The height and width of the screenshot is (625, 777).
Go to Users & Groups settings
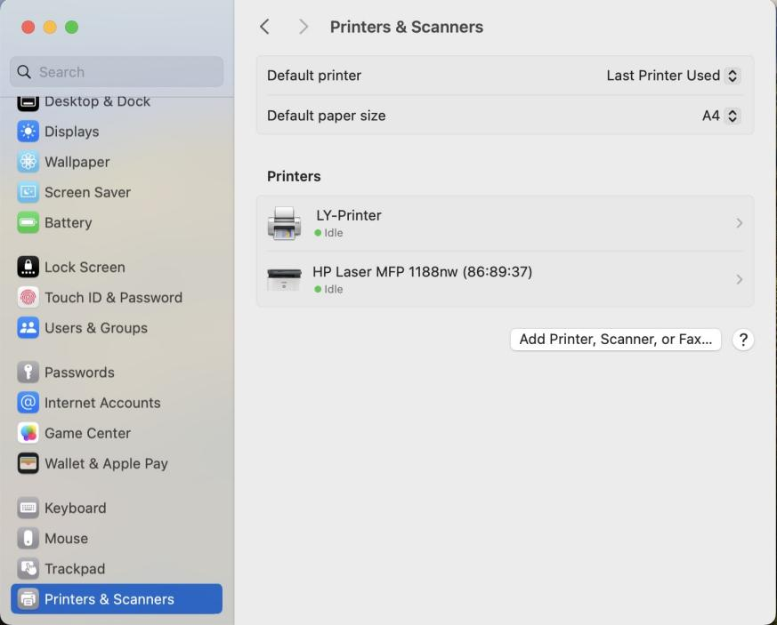pyautogui.click(x=95, y=327)
